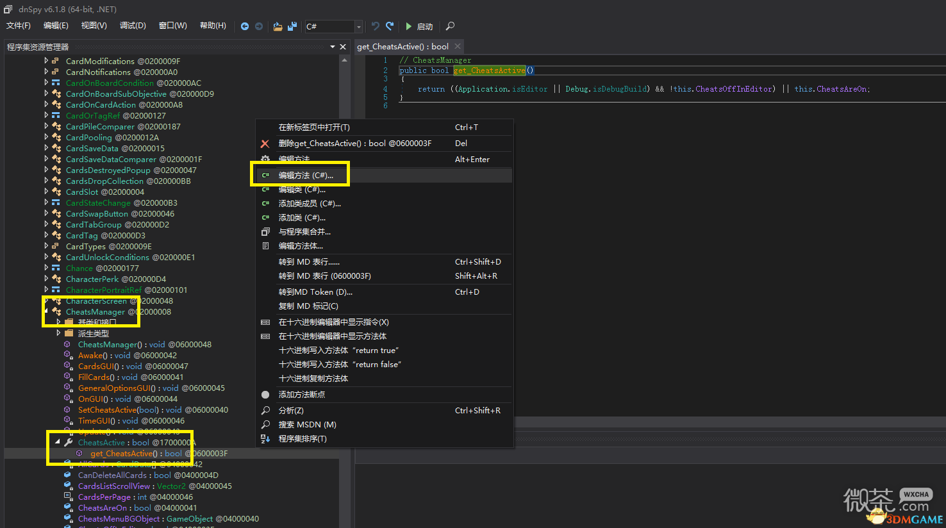Click the open file folder icon
The height and width of the screenshot is (528, 946).
[278, 26]
